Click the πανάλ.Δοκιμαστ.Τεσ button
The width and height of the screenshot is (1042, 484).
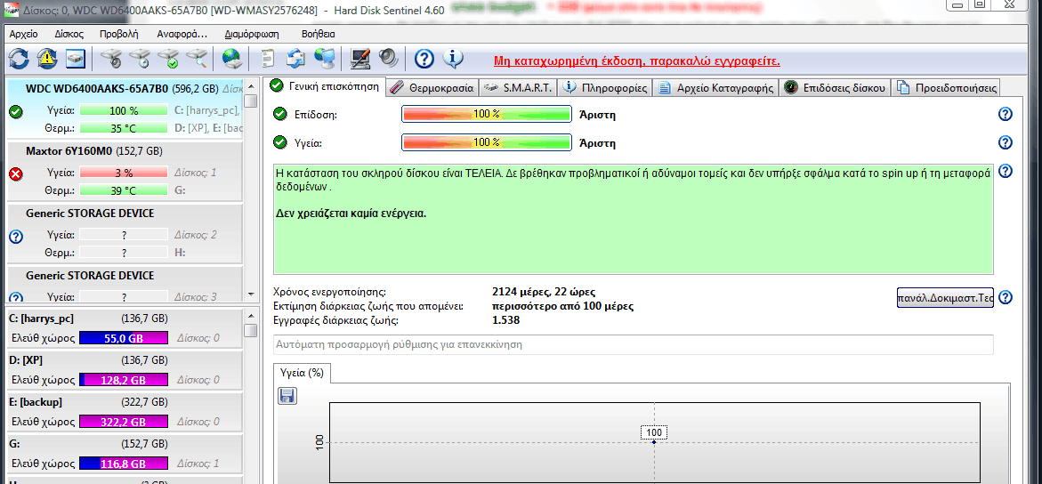[945, 297]
